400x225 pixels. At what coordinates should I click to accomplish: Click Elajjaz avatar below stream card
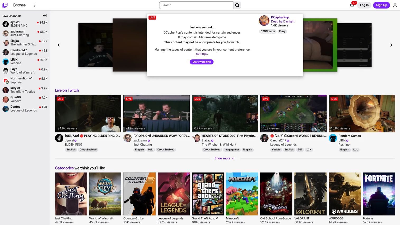coord(196,138)
